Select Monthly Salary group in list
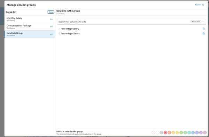The width and height of the screenshot is (209, 137). [x=30, y=19]
